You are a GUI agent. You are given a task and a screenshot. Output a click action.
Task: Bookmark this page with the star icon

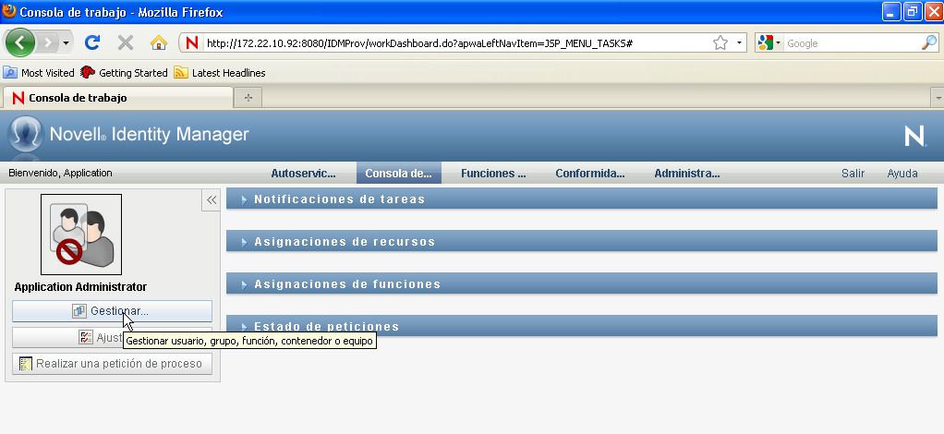point(720,42)
